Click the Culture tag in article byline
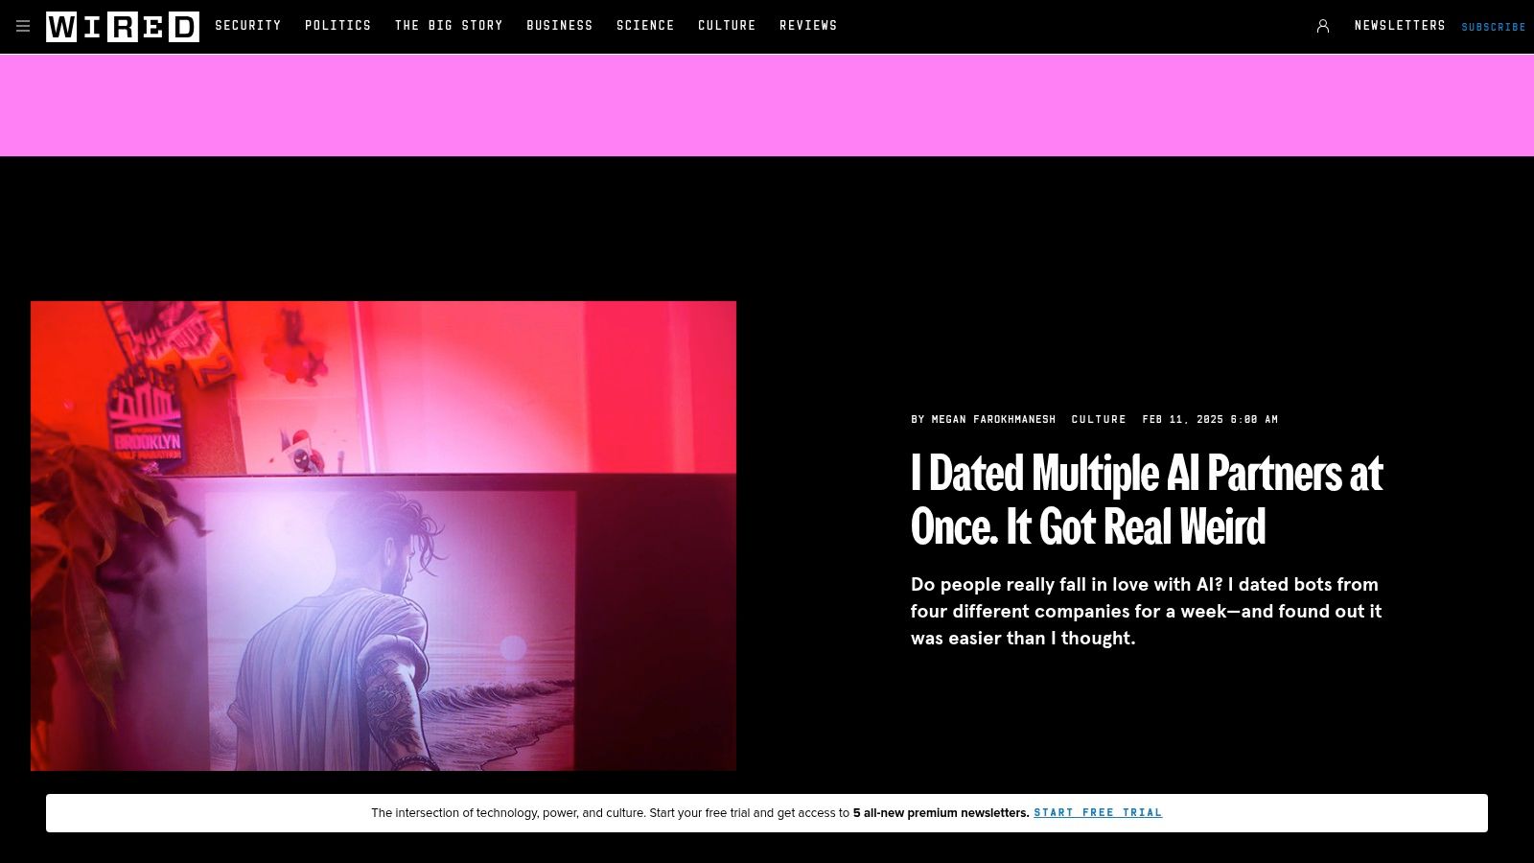1534x863 pixels. tap(1099, 419)
